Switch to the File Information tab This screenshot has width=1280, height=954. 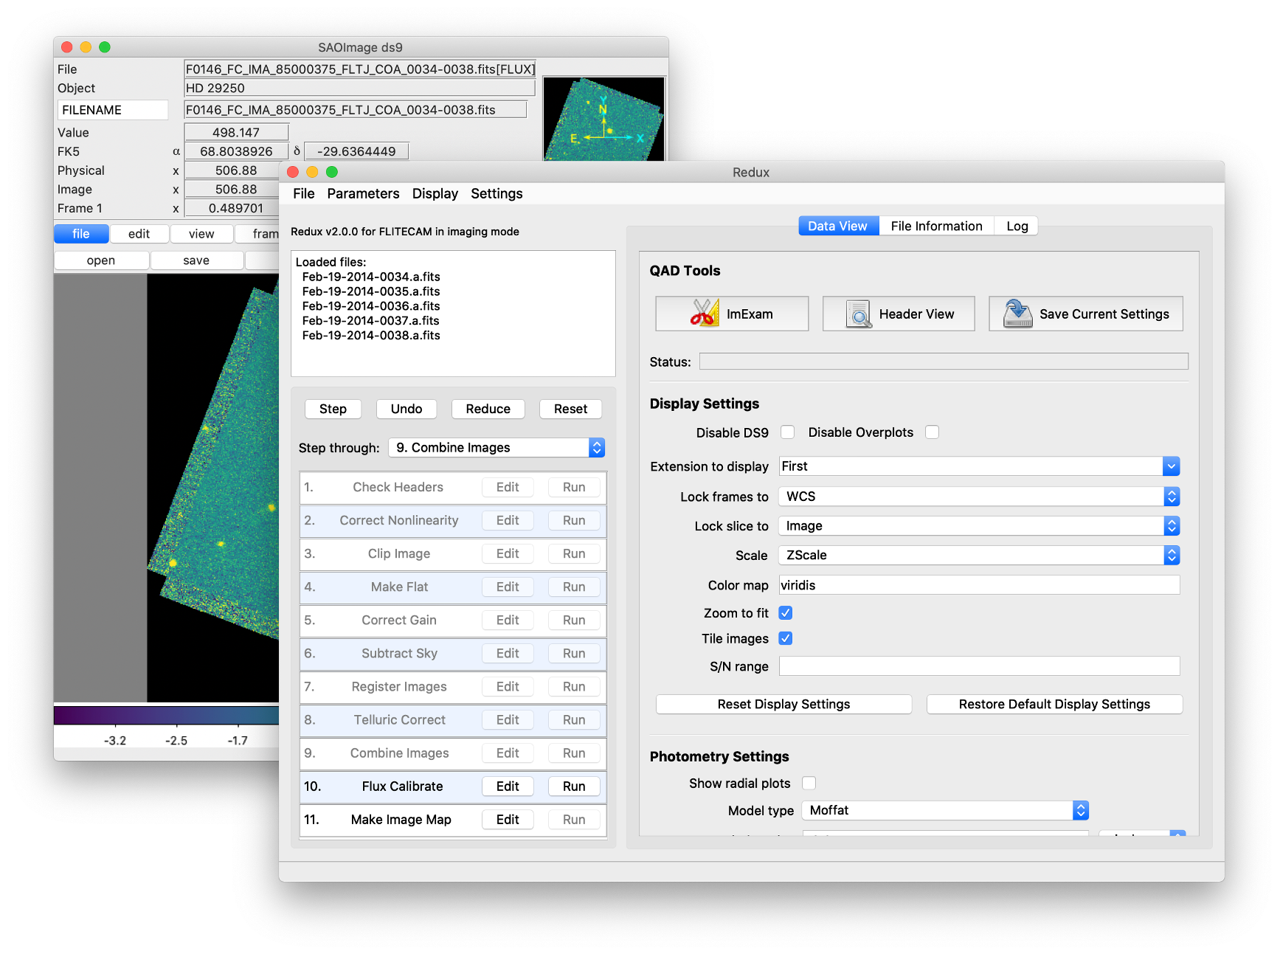(x=936, y=225)
